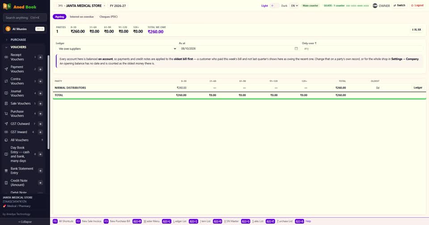Click the Aned Book logo icon
Viewport: 429px width, 225px height.
pos(7,6)
